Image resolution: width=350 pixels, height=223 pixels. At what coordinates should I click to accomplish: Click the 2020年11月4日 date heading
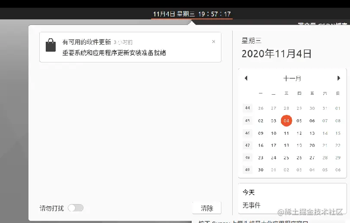coord(276,54)
